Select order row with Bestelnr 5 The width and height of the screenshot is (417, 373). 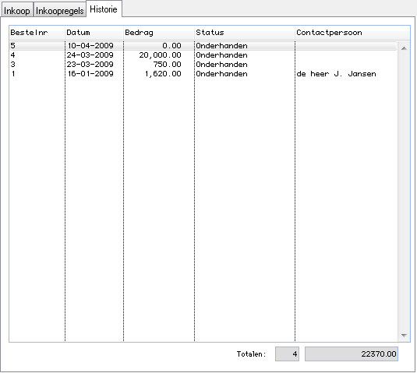tap(203, 46)
